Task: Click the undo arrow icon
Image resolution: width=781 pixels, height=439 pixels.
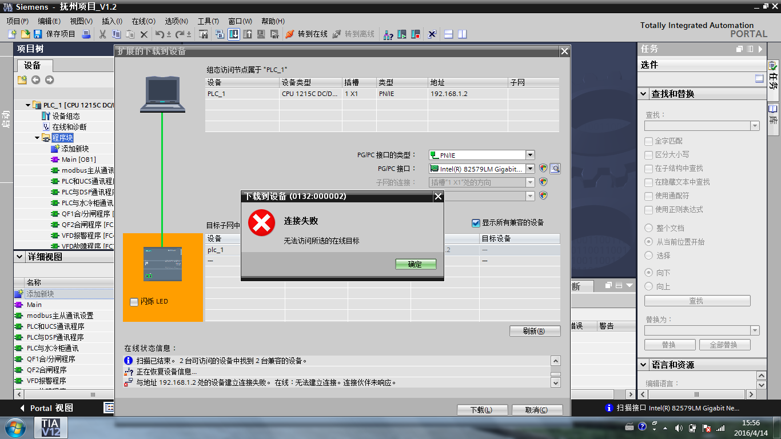Action: (161, 34)
